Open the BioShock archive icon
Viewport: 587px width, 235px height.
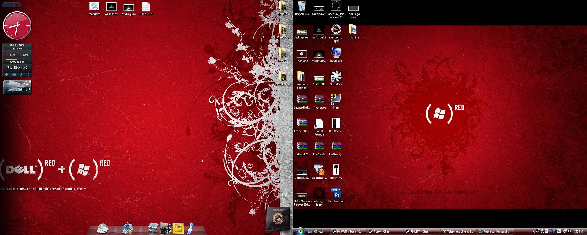click(336, 148)
